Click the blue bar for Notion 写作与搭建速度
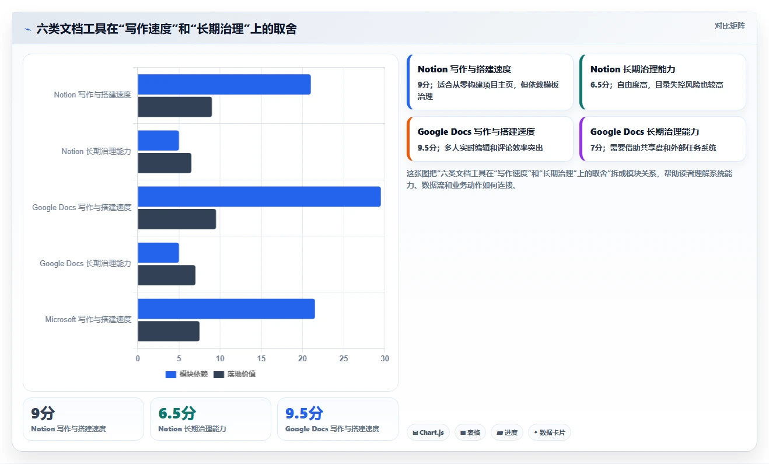Viewport: 769px width, 464px height. click(x=224, y=85)
